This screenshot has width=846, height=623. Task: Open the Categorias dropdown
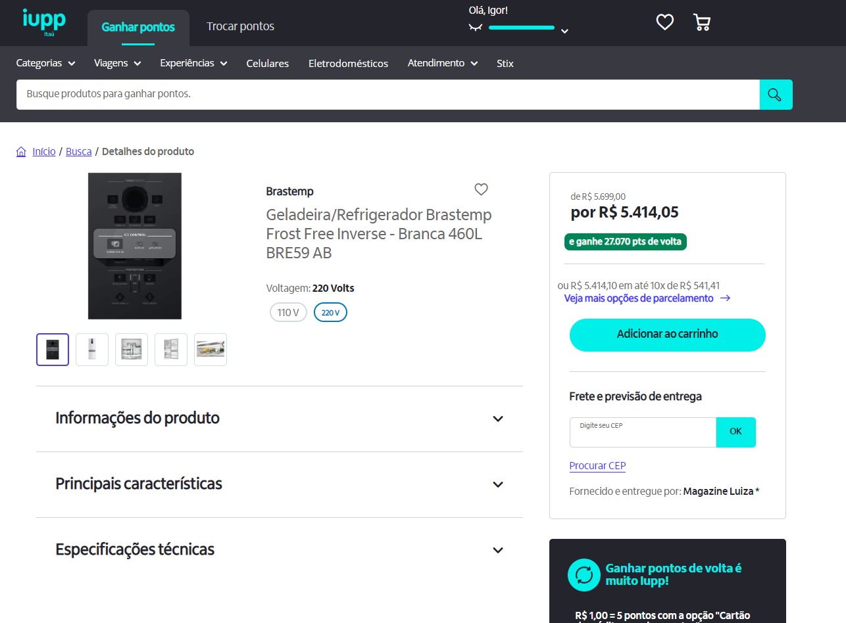[x=45, y=63]
